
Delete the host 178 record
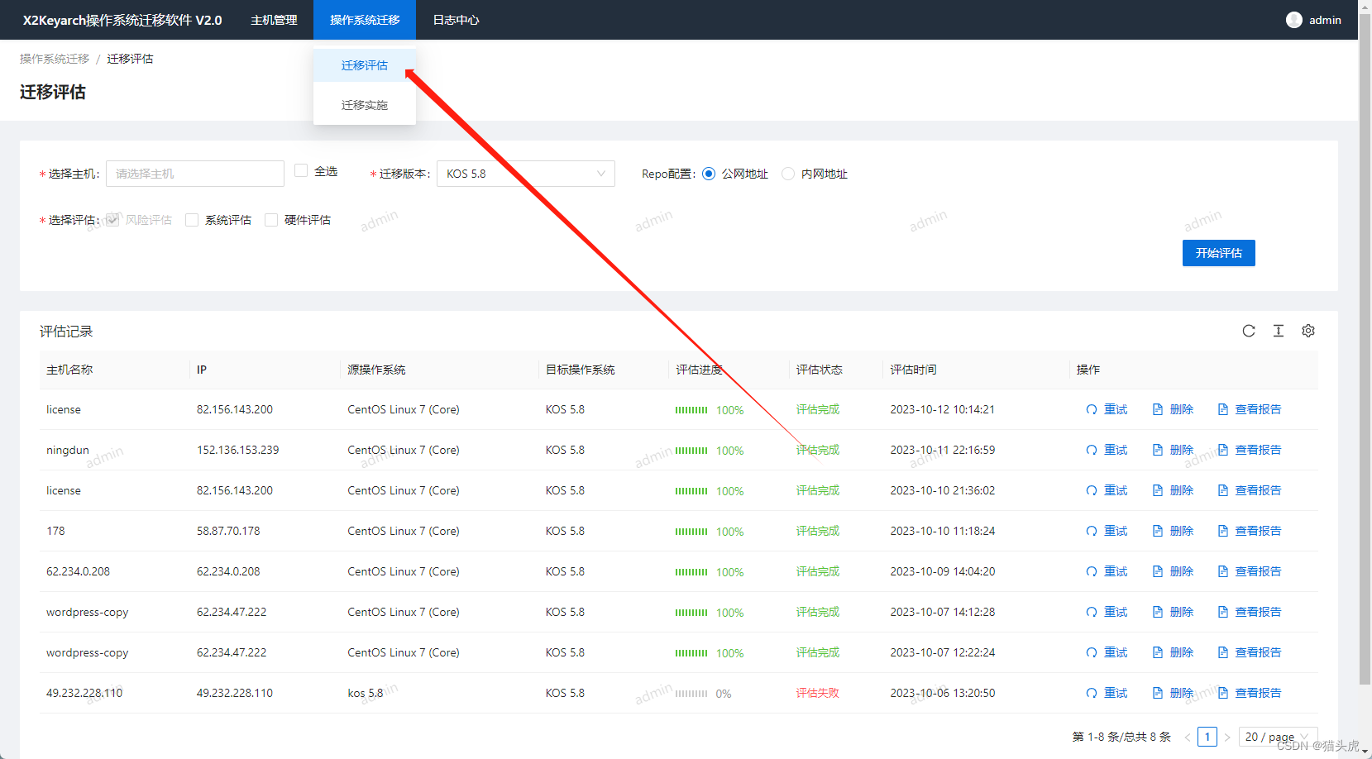point(1173,531)
